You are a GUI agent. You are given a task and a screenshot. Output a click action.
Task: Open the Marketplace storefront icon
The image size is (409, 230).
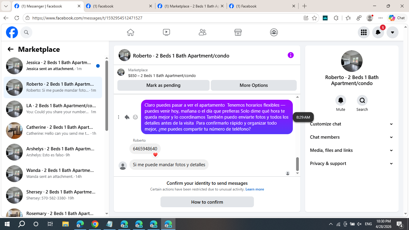[x=238, y=32]
